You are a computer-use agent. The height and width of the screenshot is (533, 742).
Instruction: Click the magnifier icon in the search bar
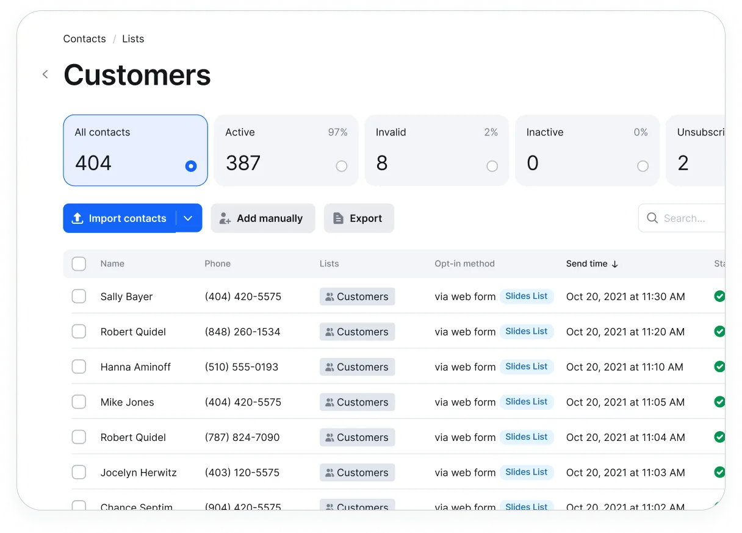coord(652,218)
